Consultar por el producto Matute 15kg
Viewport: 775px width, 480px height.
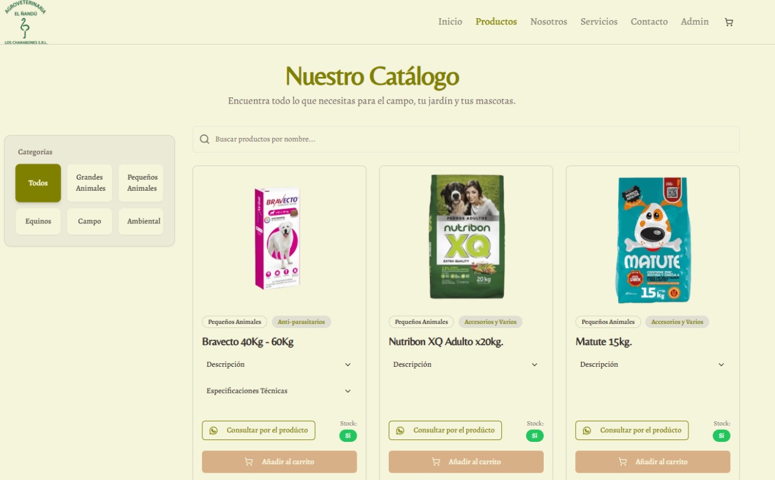tap(632, 430)
